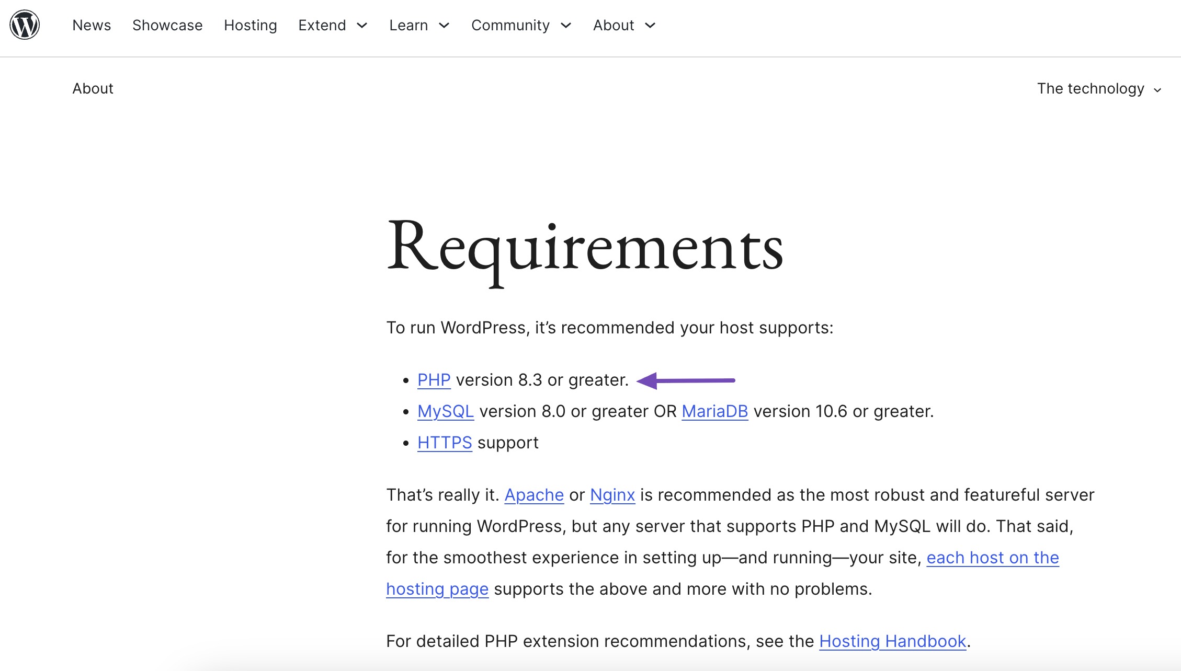Expand the Community dropdown chevron
This screenshot has width=1181, height=671.
point(566,26)
